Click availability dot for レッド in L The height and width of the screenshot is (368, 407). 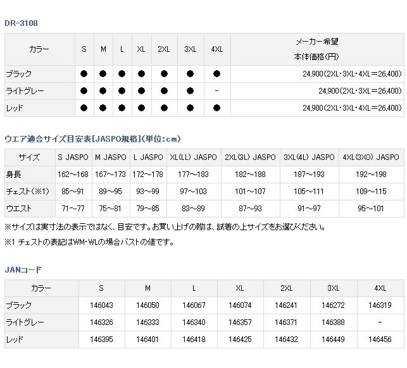[x=122, y=108]
